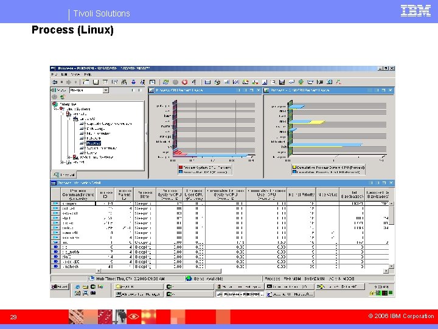This screenshot has width=438, height=329.
Task: Close the Process CPU Percent Usage pane
Action: click(x=258, y=90)
